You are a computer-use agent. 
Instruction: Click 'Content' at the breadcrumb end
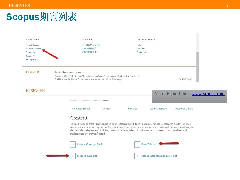coord(105,101)
